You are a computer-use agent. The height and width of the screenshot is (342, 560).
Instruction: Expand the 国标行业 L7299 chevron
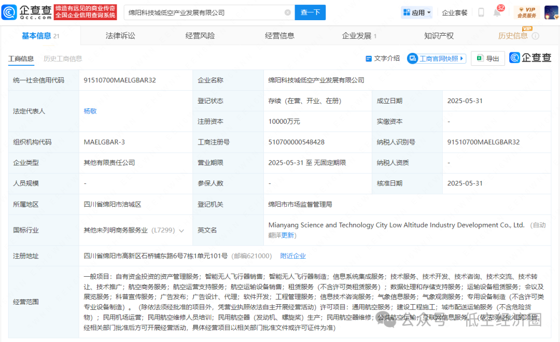tap(181, 231)
